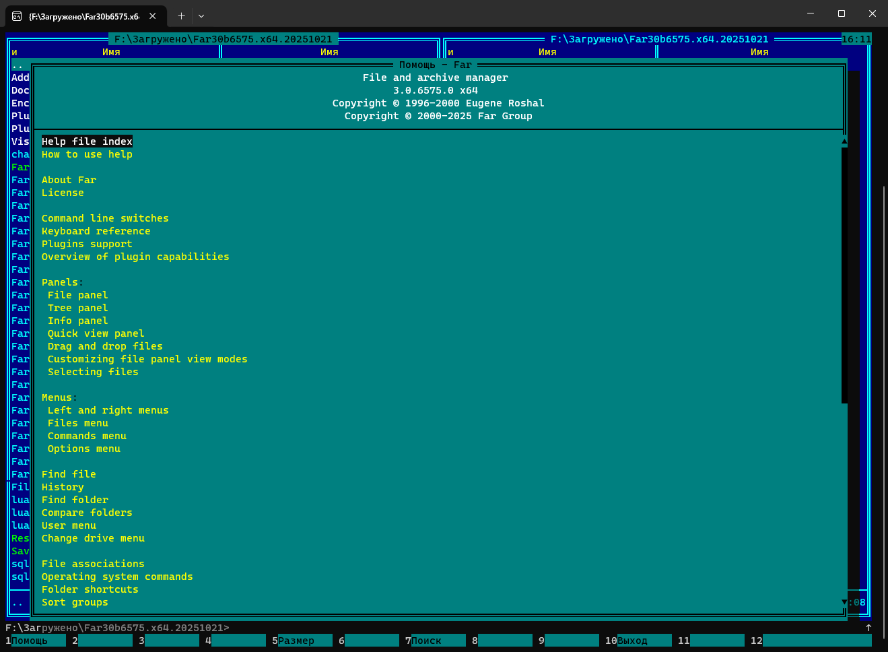888x652 pixels.
Task: Open the 'File associations' help topic
Action: click(x=93, y=564)
